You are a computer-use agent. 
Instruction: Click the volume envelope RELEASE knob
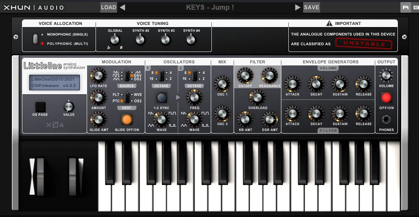click(x=364, y=84)
